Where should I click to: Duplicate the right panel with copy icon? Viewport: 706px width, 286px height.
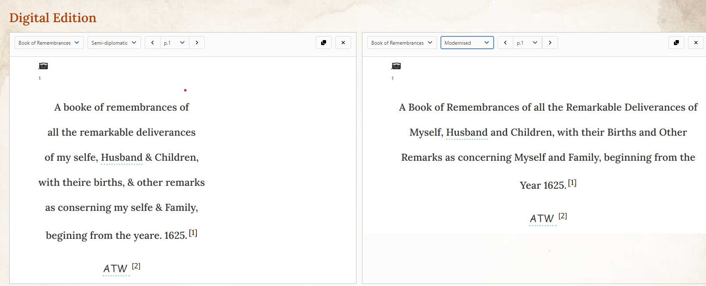[676, 43]
